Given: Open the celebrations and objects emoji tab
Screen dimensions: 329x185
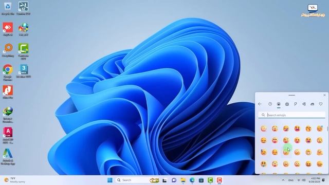Looking at the screenshot, I should click(x=296, y=104).
